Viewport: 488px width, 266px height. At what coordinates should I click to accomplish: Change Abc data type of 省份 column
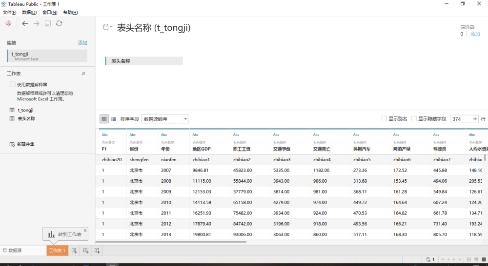coord(133,135)
